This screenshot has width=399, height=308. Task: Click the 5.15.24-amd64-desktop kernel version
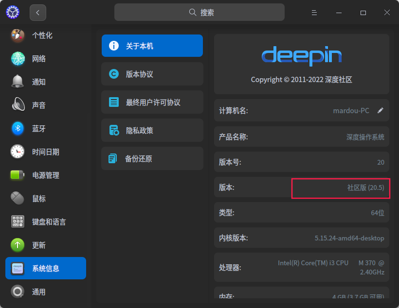349,238
